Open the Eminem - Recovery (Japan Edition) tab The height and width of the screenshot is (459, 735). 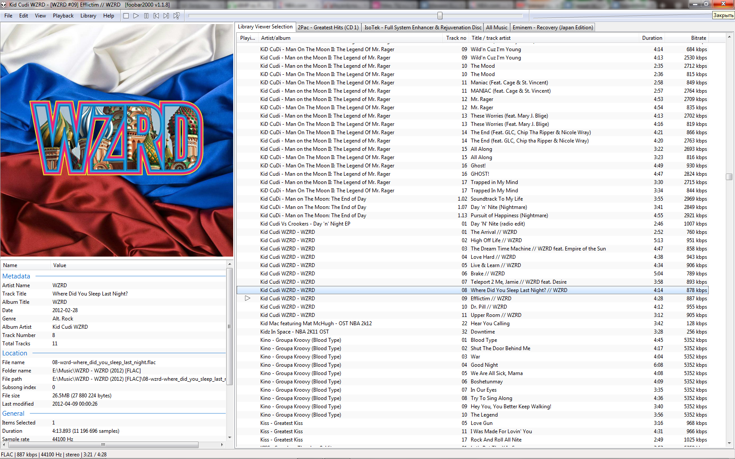pos(553,28)
